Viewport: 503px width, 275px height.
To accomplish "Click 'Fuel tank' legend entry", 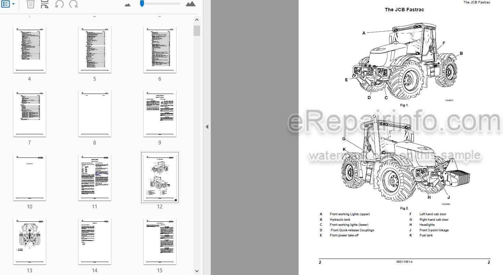I will pyautogui.click(x=426, y=235).
